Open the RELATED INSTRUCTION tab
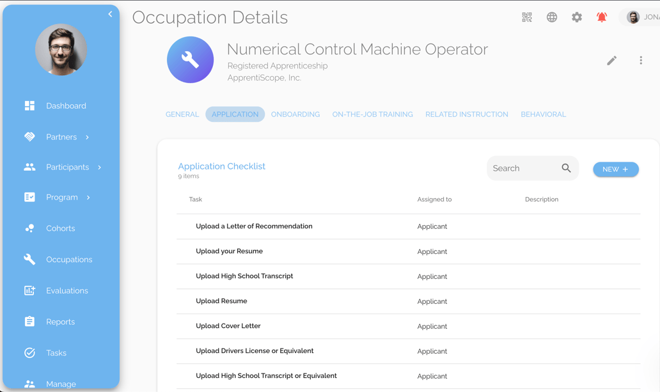 click(466, 114)
